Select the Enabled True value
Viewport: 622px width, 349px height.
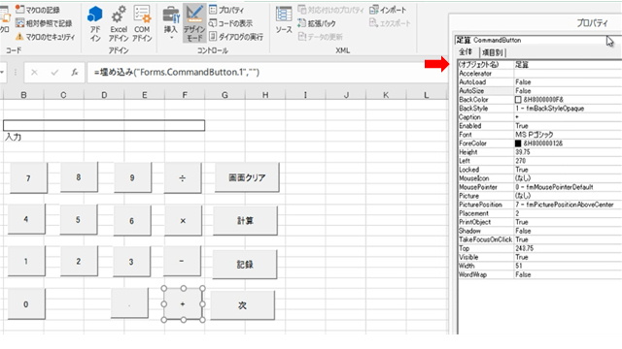click(x=568, y=125)
